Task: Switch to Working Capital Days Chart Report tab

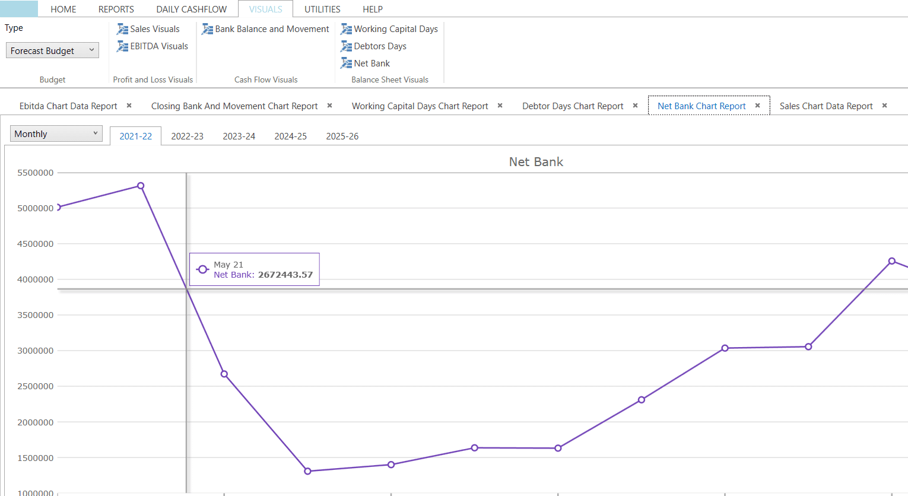Action: [x=420, y=106]
